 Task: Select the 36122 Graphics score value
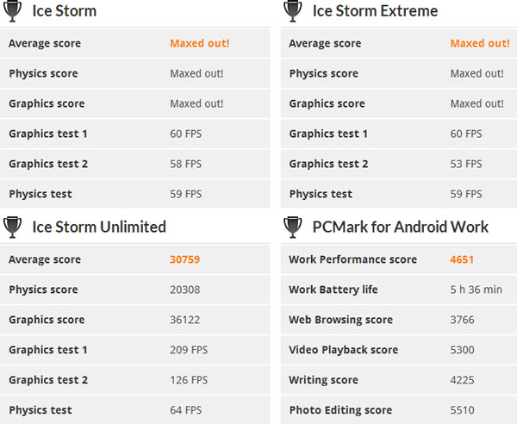click(x=186, y=320)
